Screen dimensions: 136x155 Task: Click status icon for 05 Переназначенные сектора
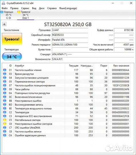(5, 82)
